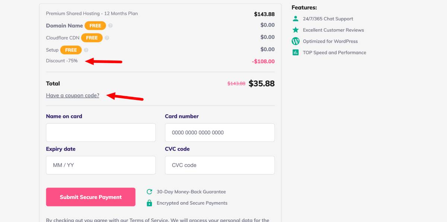Click the 24/7/365 Chat Support person icon
This screenshot has height=222, width=447.
[x=295, y=19]
